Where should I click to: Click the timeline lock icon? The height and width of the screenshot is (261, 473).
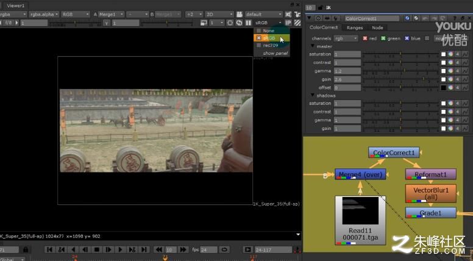point(26,249)
